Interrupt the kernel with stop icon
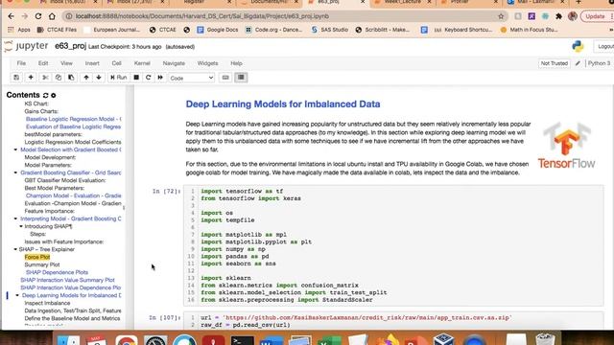The height and width of the screenshot is (345, 614). click(136, 78)
